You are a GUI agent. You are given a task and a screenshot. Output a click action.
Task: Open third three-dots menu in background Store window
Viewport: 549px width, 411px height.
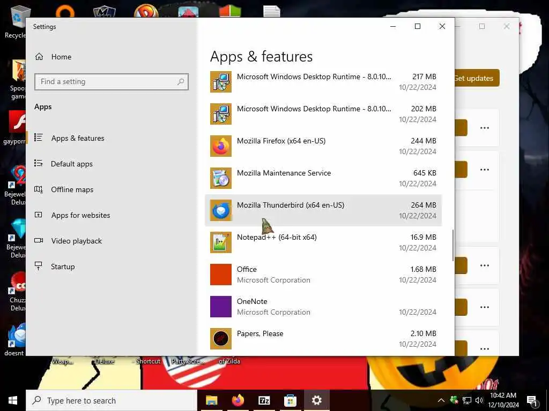(x=485, y=265)
